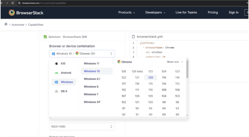Click the browser back arrow
Screen dimensions: 249x137
pos(2,3)
